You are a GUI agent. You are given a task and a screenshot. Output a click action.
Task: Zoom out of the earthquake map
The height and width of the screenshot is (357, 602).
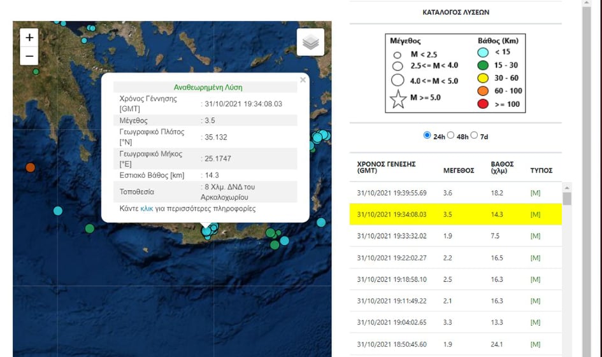pyautogui.click(x=29, y=56)
